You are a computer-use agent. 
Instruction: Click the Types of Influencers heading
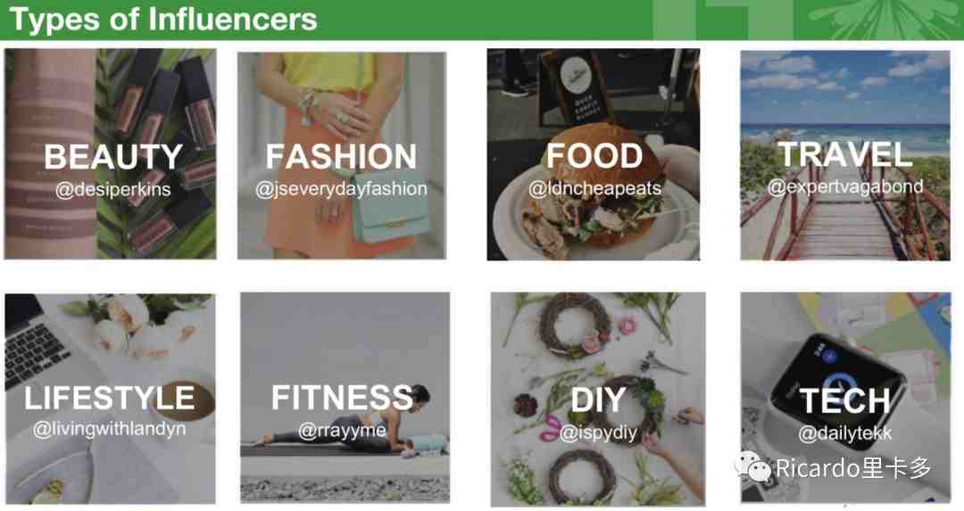[163, 19]
